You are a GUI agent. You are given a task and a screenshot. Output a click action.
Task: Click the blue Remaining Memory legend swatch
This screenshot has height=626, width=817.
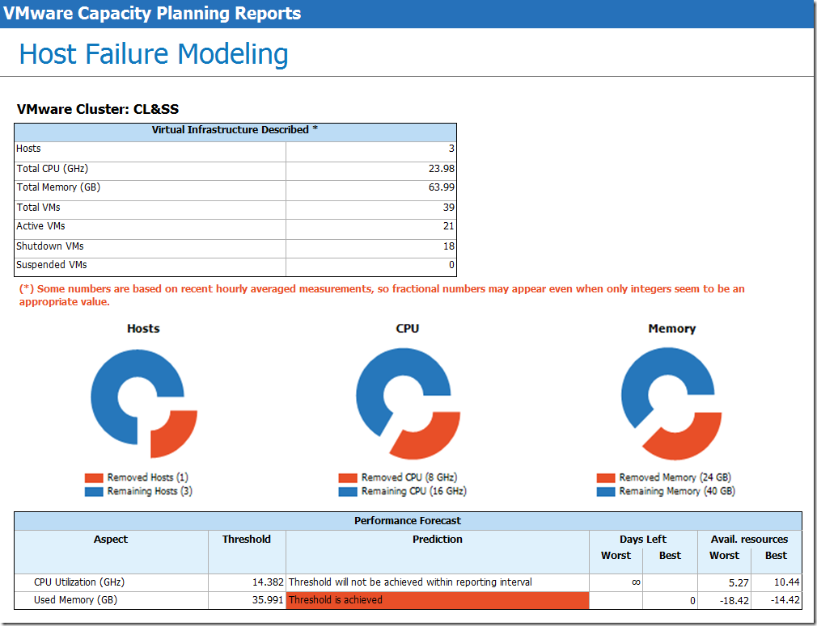point(605,491)
